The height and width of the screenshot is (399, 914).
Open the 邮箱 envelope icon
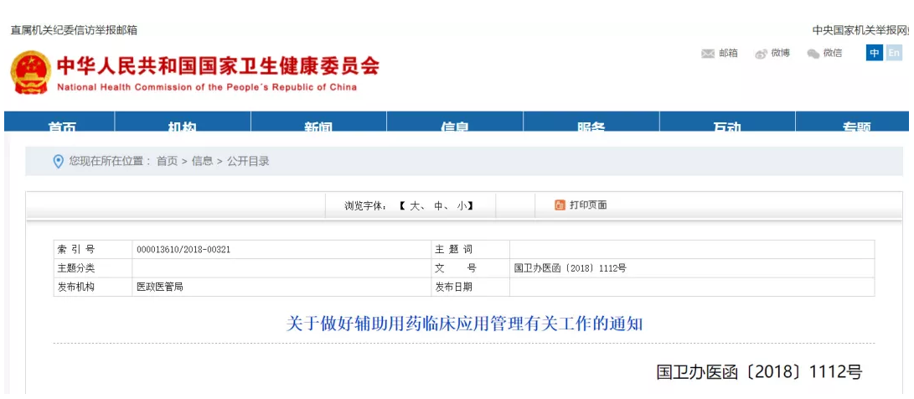point(708,54)
